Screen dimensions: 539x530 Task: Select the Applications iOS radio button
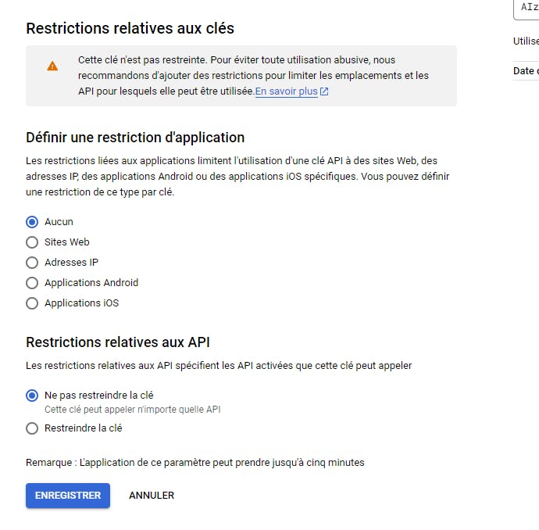[x=32, y=303]
